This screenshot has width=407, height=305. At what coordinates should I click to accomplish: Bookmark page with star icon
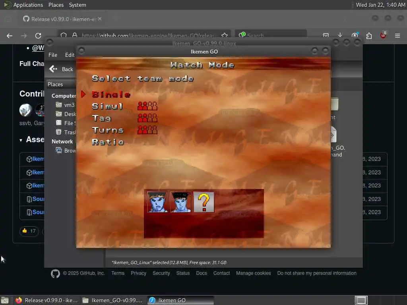225,35
